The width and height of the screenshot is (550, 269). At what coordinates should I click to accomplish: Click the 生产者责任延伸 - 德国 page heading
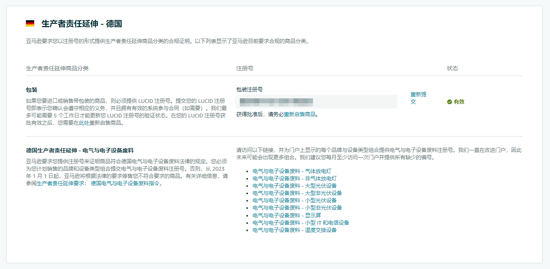[x=82, y=24]
